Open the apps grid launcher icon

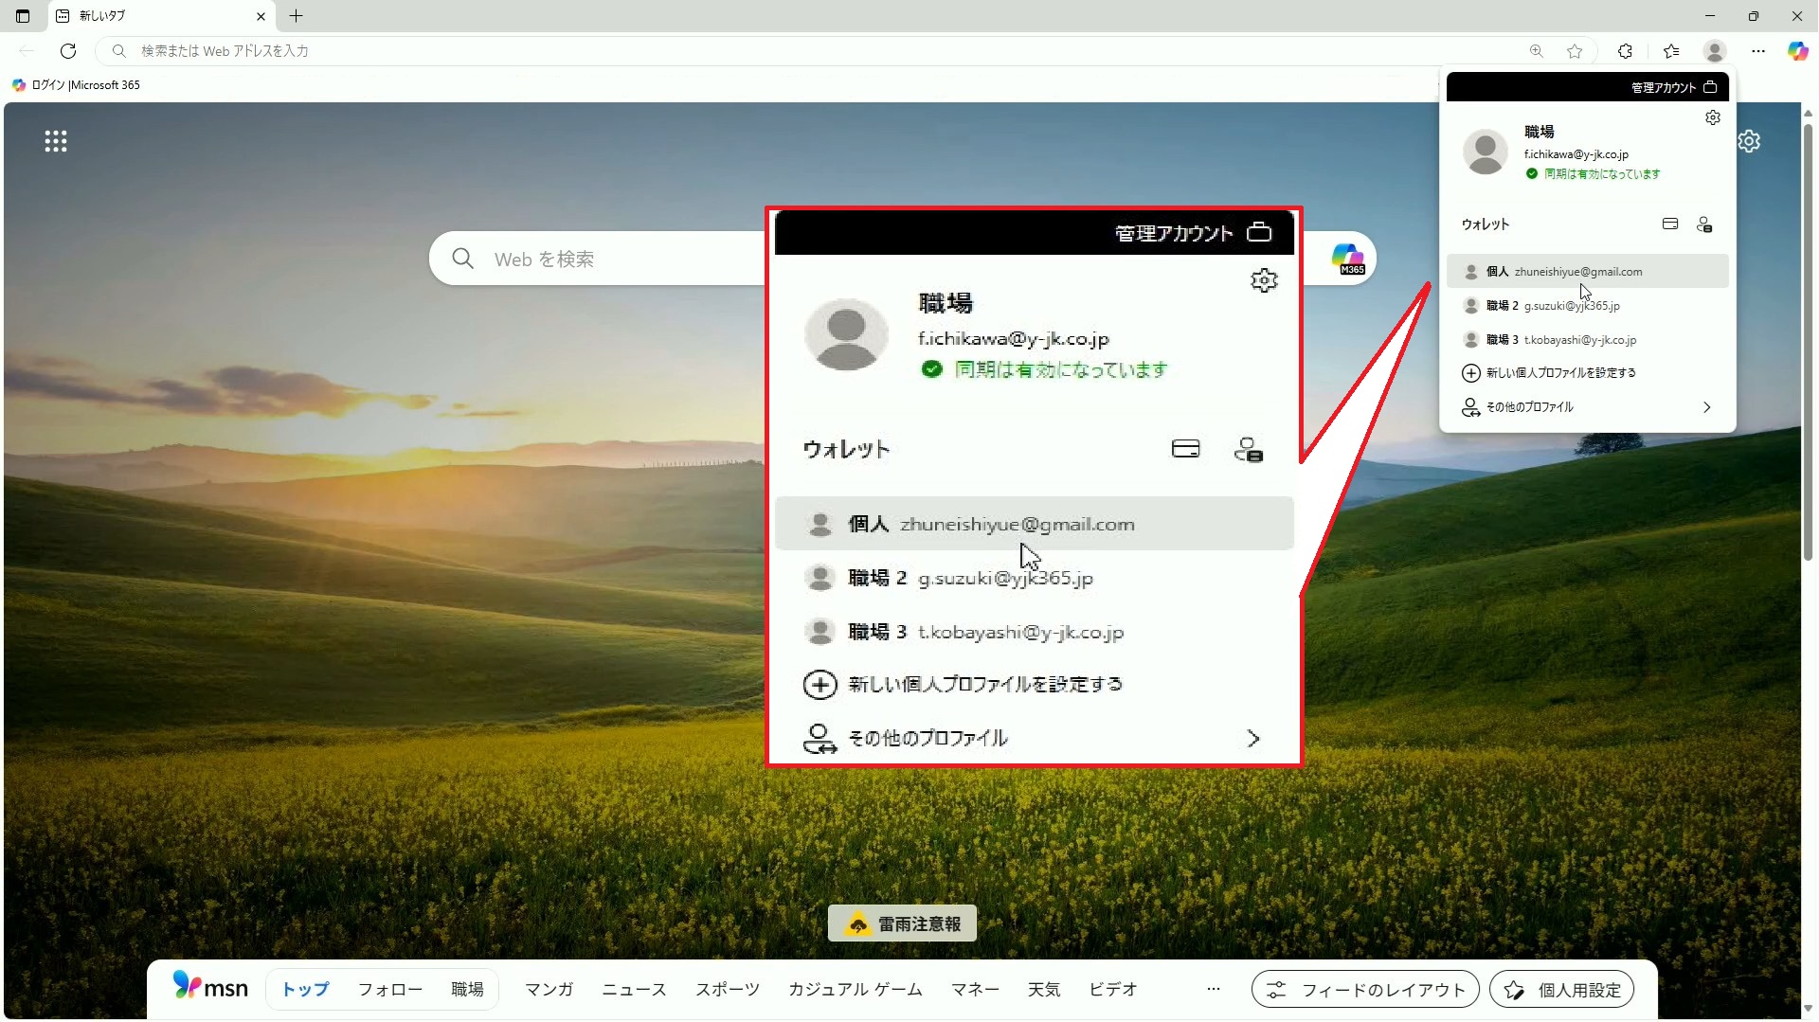pos(56,142)
